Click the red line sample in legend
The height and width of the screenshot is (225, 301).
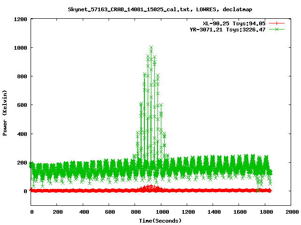277,23
